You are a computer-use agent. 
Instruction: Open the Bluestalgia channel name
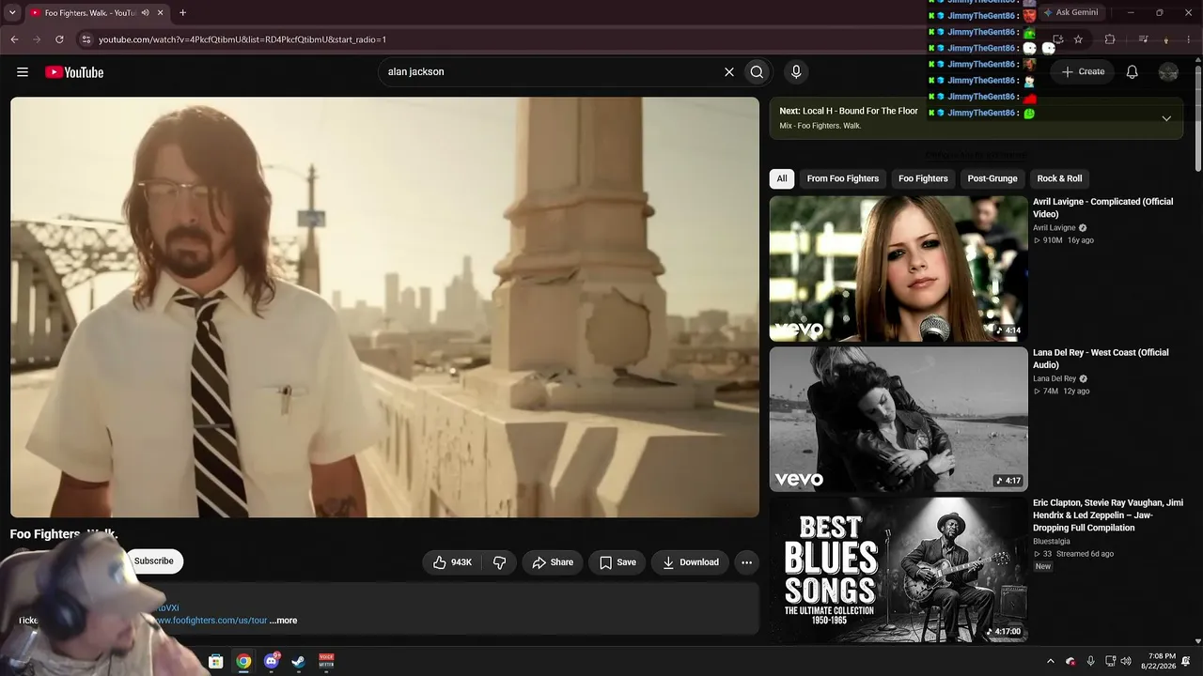pos(1053,542)
